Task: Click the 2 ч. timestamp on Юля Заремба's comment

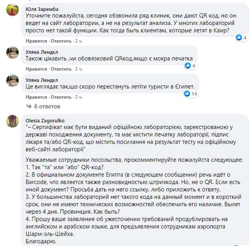Action: (79, 41)
